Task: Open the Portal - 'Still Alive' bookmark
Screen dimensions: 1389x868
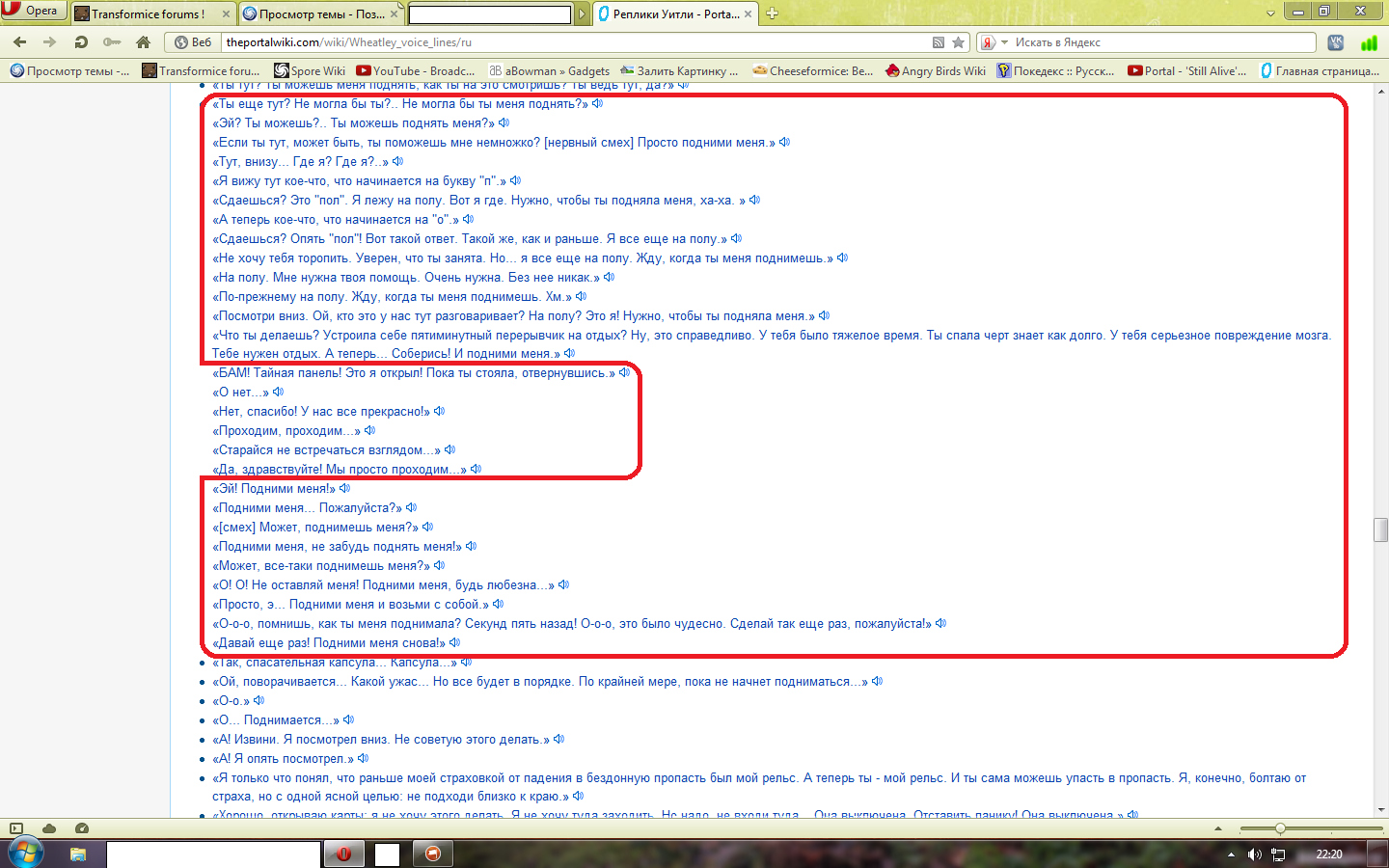Action: [1187, 70]
